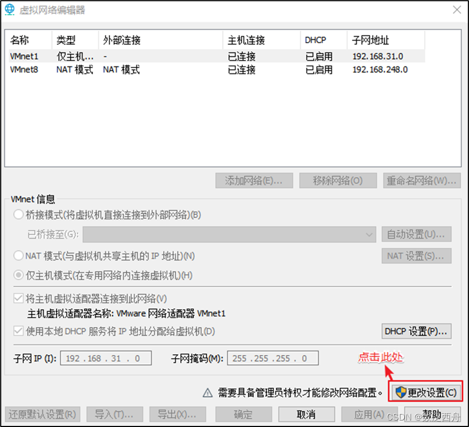Click 还原默认设置(R) button
This screenshot has height=427, width=469.
tap(43, 415)
